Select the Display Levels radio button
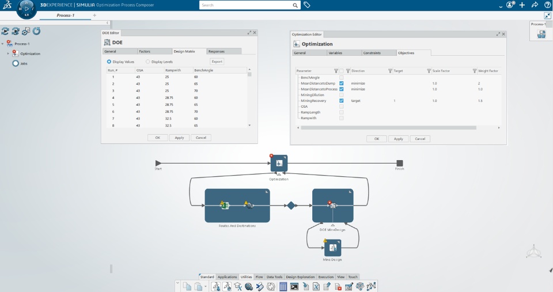Viewport: 553px width, 292px height. click(x=148, y=62)
